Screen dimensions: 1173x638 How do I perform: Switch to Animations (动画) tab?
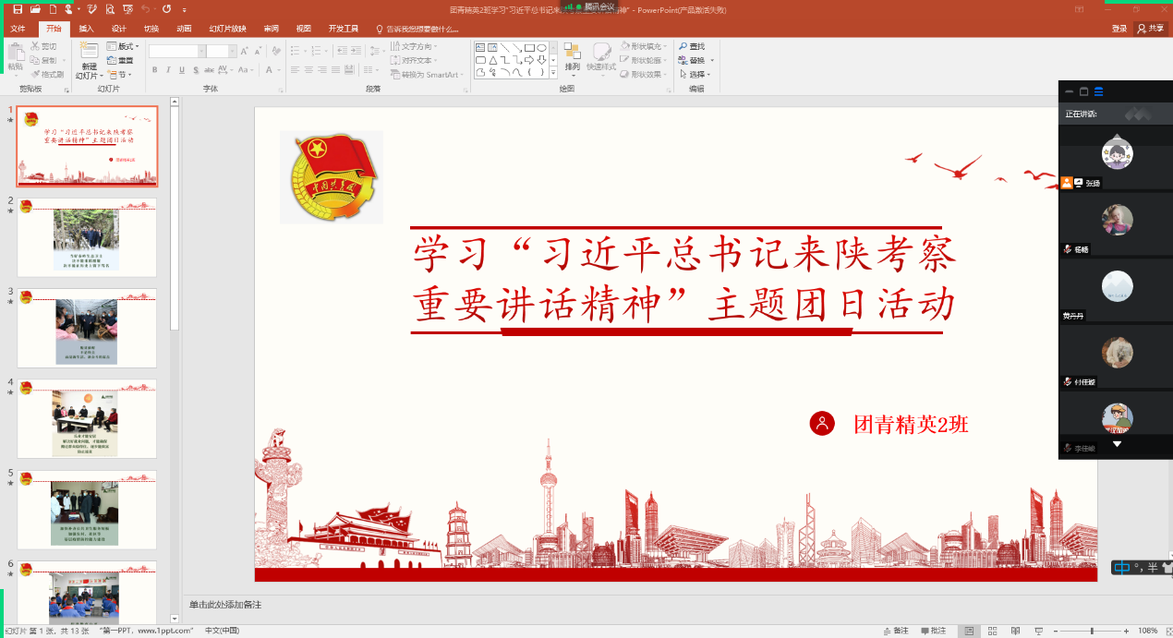point(184,29)
